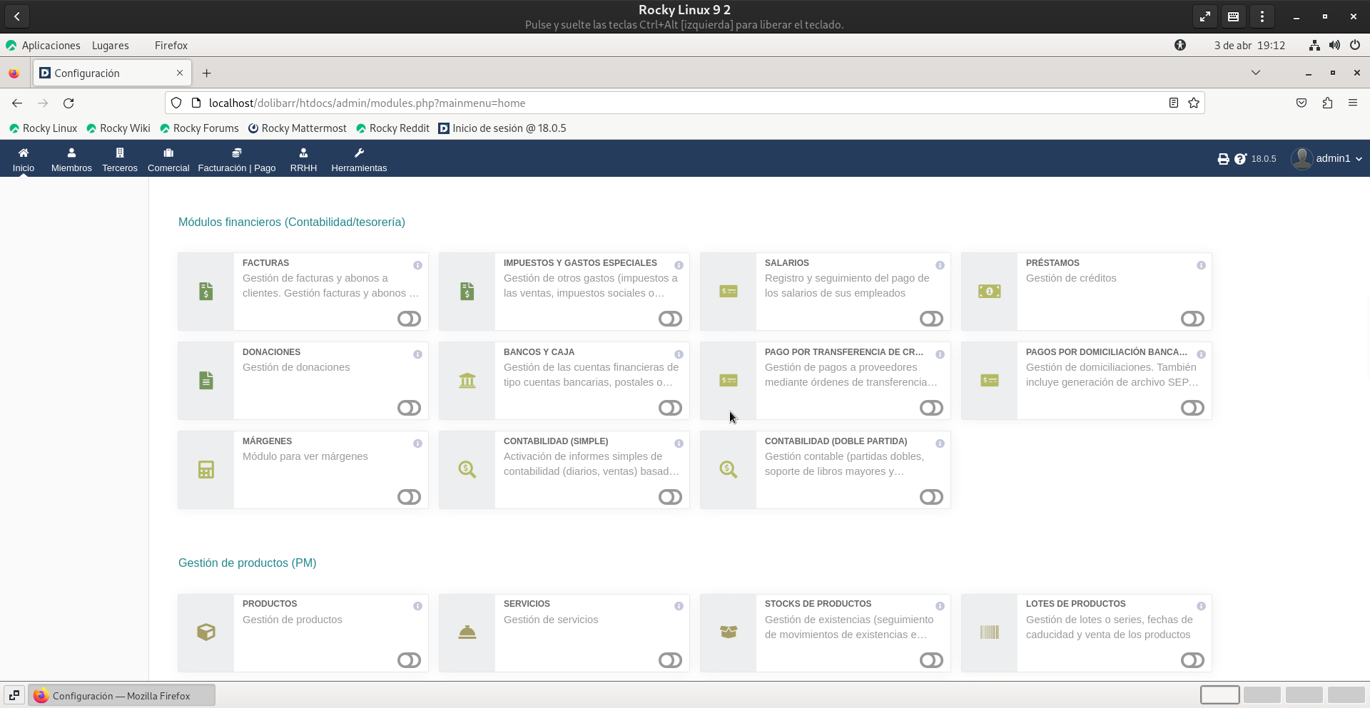Open the Firefox application hamburger menu
This screenshot has height=708, width=1370.
(x=1352, y=103)
